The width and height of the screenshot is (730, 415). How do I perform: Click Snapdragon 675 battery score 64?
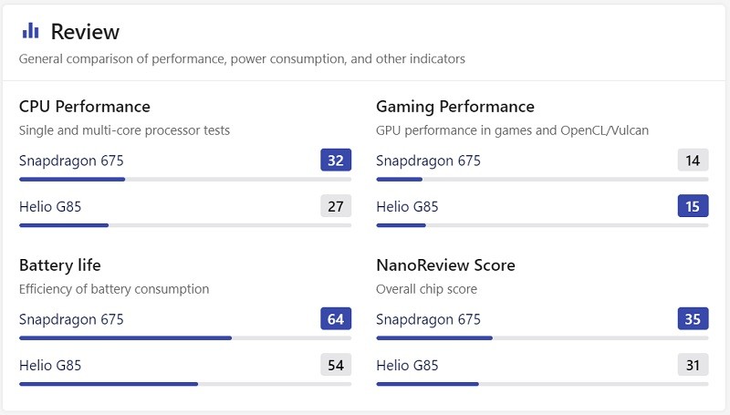(336, 318)
